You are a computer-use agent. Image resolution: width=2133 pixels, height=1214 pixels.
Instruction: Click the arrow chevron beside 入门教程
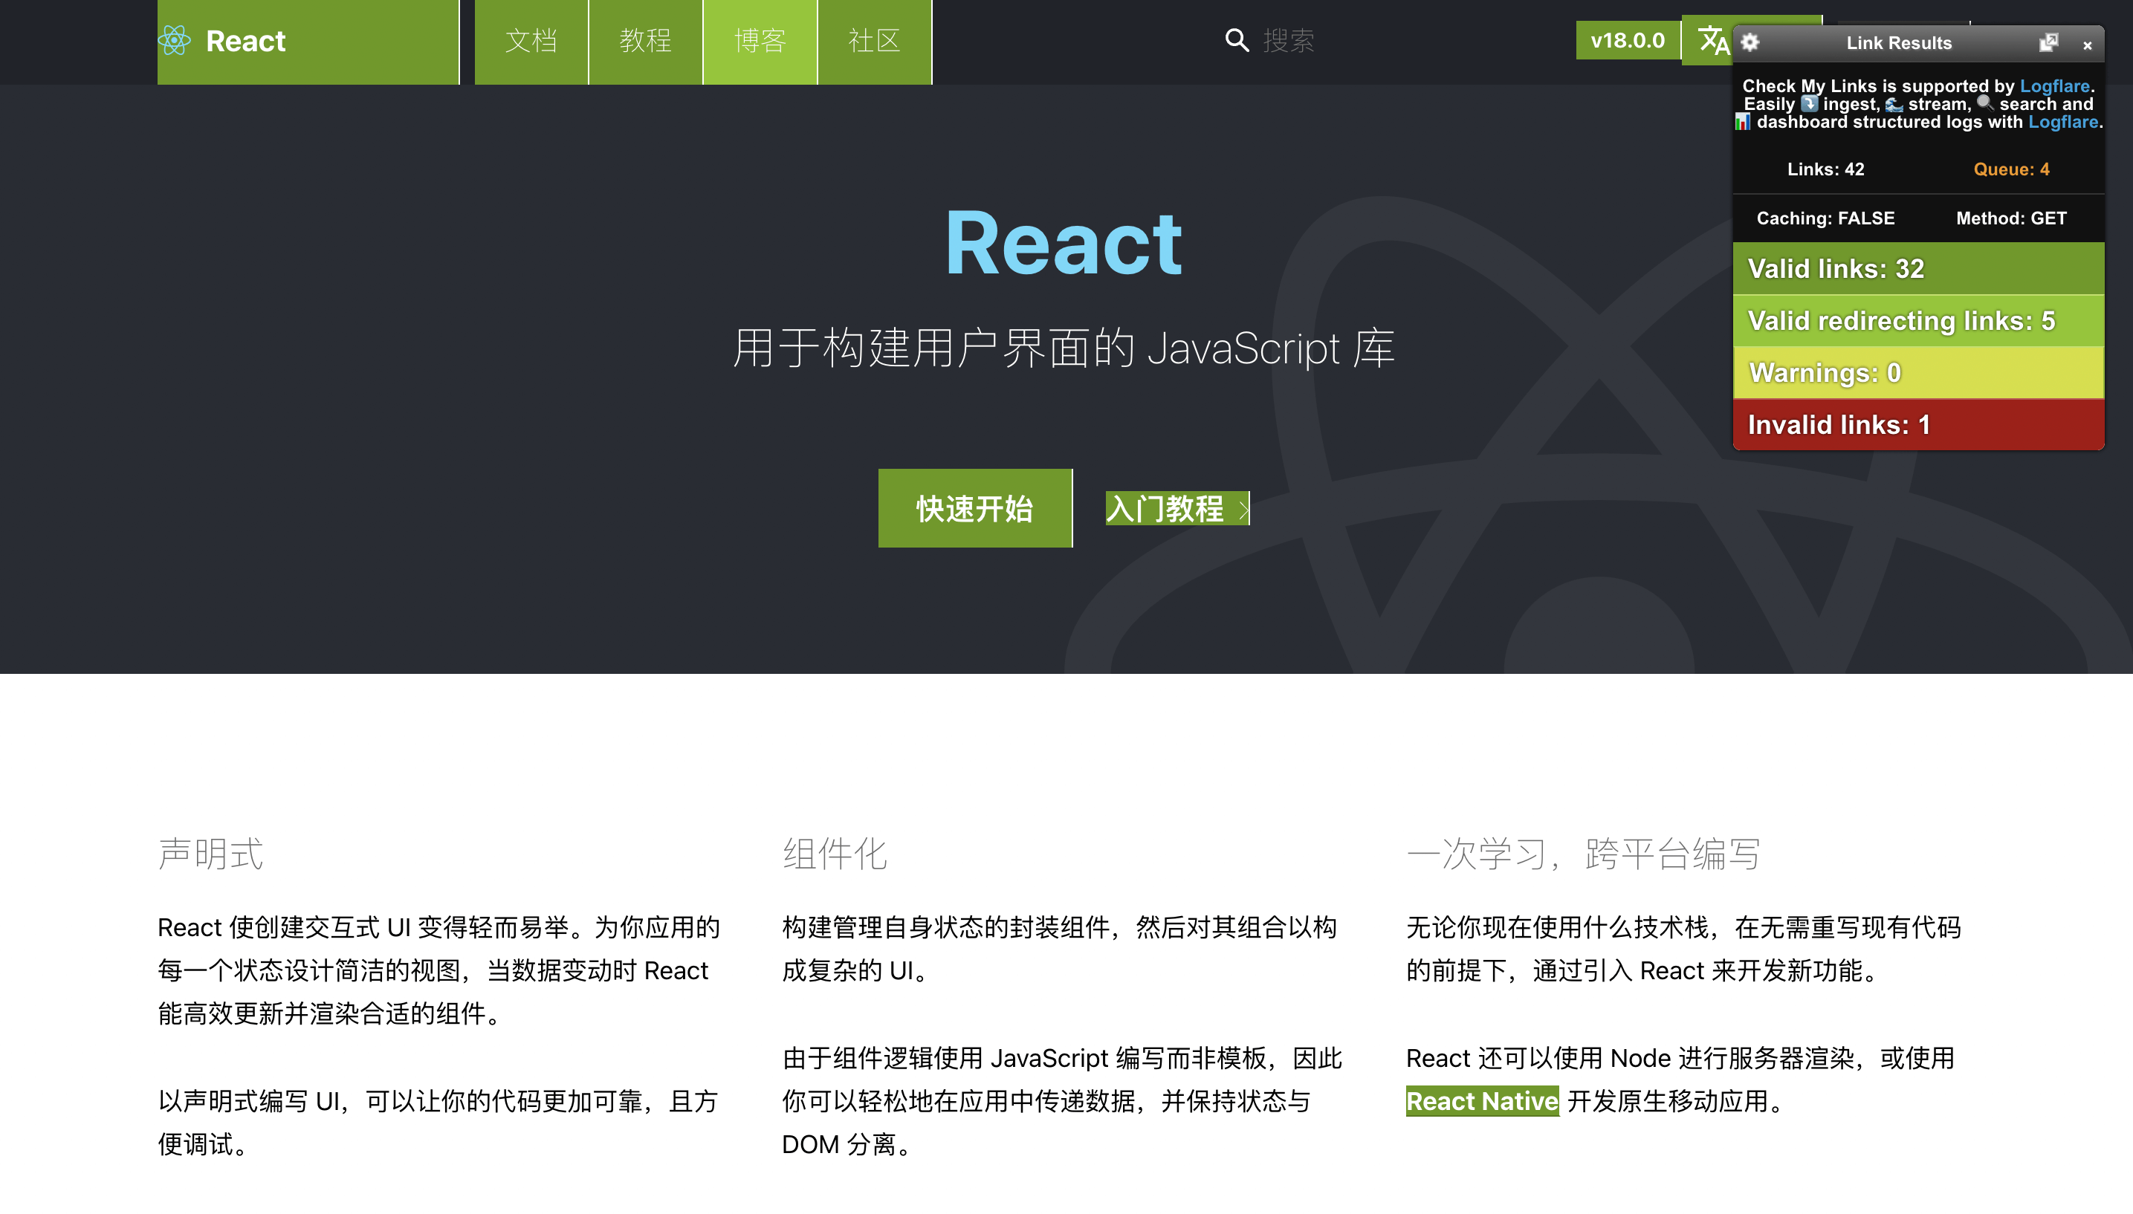point(1243,509)
